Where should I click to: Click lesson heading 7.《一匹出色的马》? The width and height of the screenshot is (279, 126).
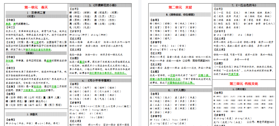[x=244, y=5]
